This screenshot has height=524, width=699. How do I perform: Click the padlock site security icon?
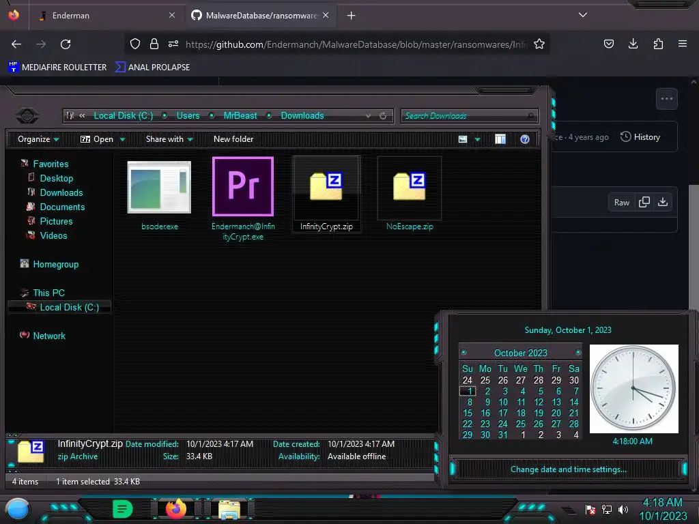click(154, 44)
